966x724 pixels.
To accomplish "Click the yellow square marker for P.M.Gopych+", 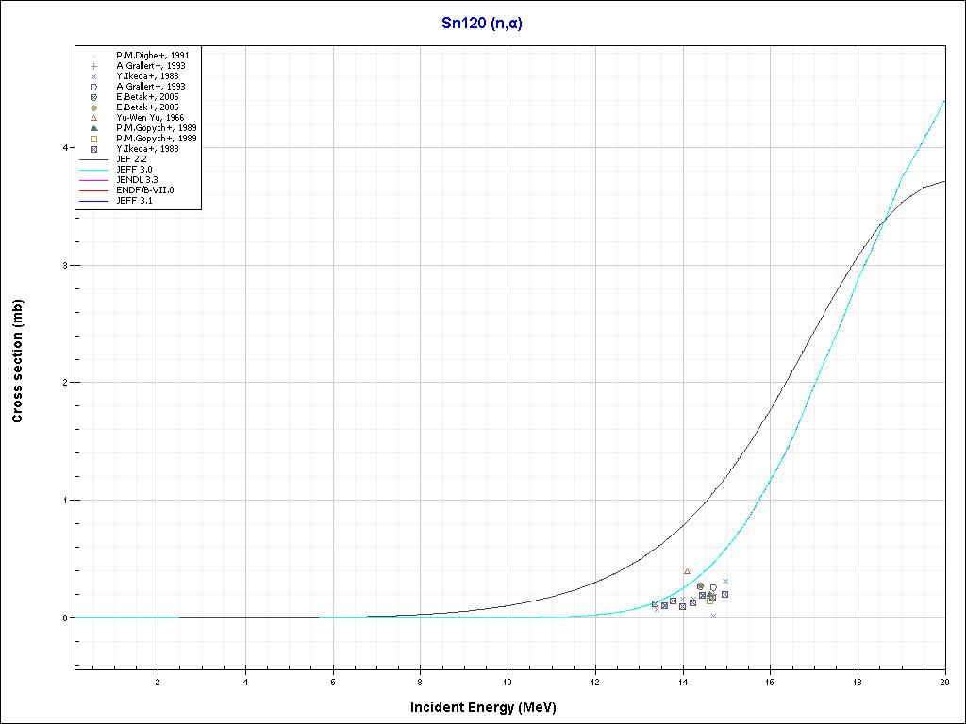I will click(x=93, y=139).
